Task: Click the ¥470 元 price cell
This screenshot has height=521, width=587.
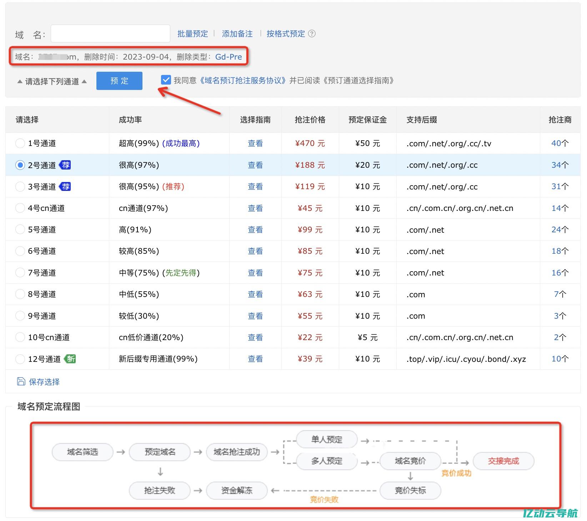Action: pyautogui.click(x=310, y=143)
